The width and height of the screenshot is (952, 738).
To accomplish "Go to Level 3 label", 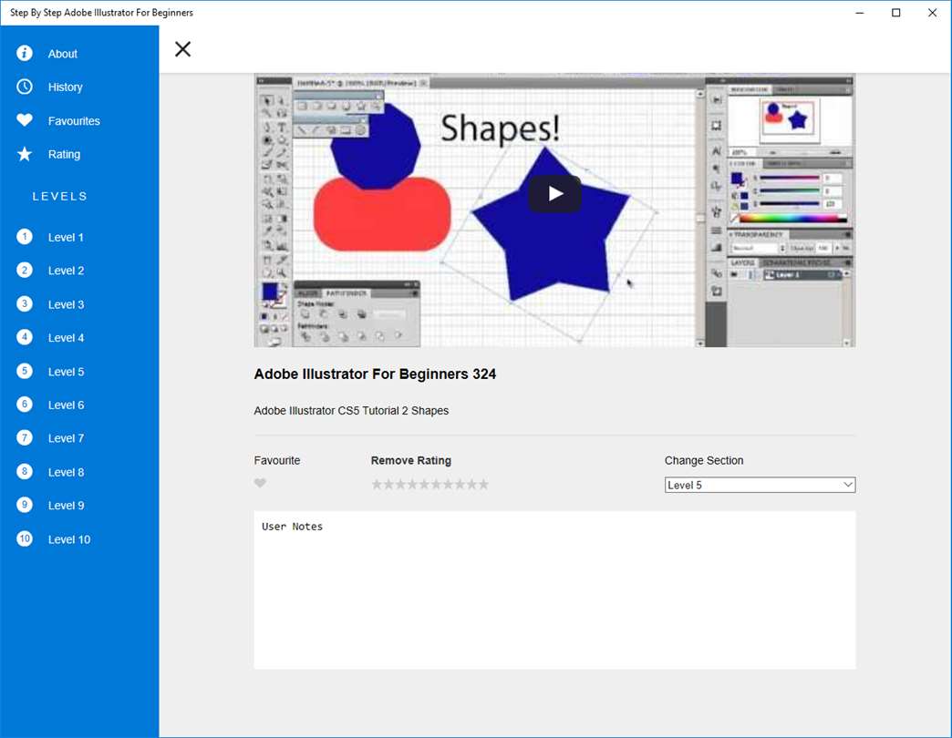I will coord(66,304).
